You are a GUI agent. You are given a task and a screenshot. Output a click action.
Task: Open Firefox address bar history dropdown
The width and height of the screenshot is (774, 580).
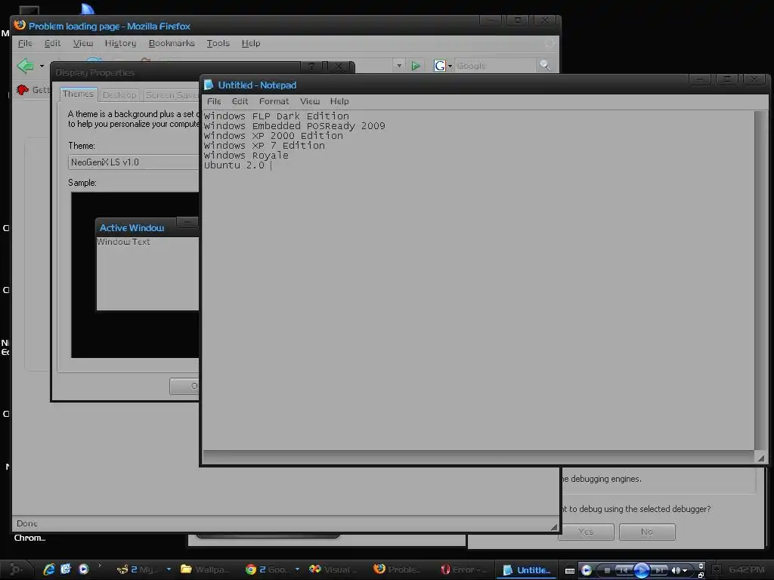pos(399,66)
